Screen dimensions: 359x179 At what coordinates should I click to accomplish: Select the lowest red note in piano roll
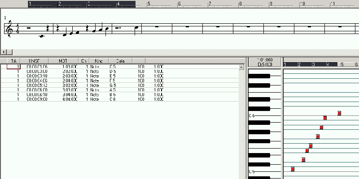293,169
